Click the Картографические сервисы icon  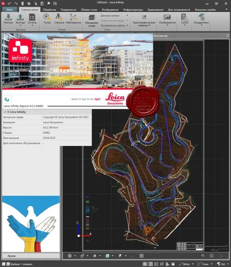coord(144,17)
